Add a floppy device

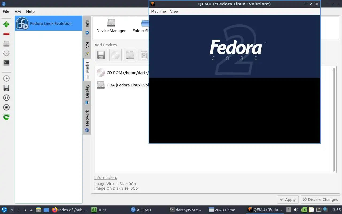101,55
